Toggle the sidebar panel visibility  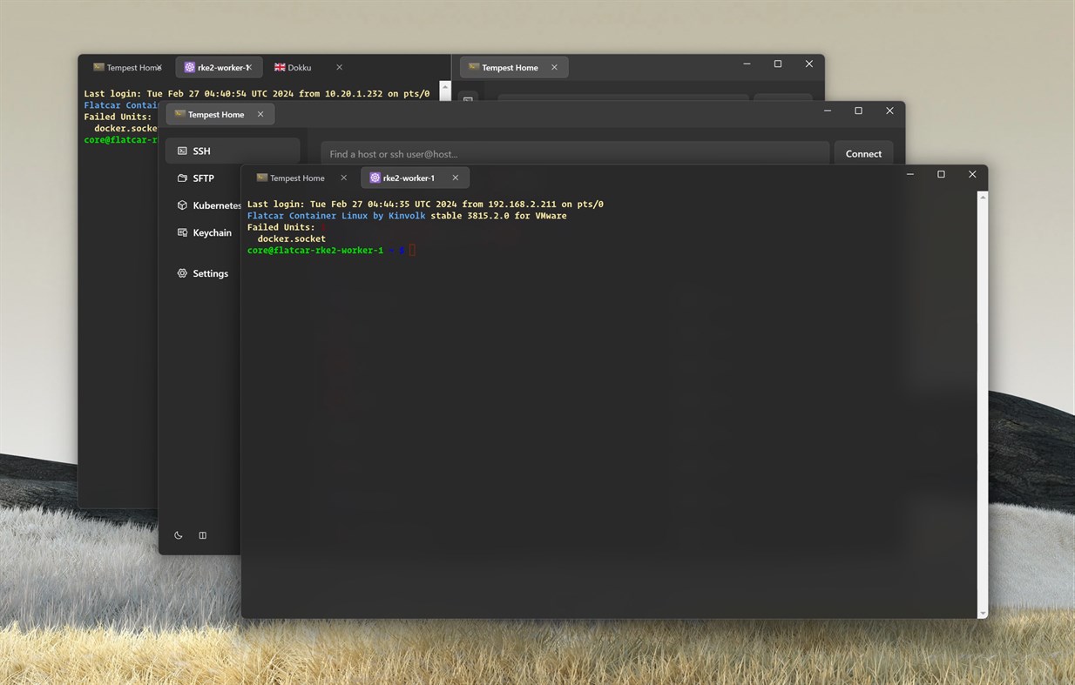coord(202,534)
